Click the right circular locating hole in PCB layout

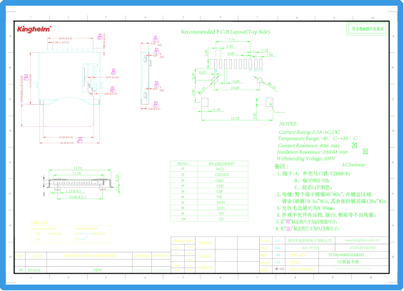pos(260,80)
